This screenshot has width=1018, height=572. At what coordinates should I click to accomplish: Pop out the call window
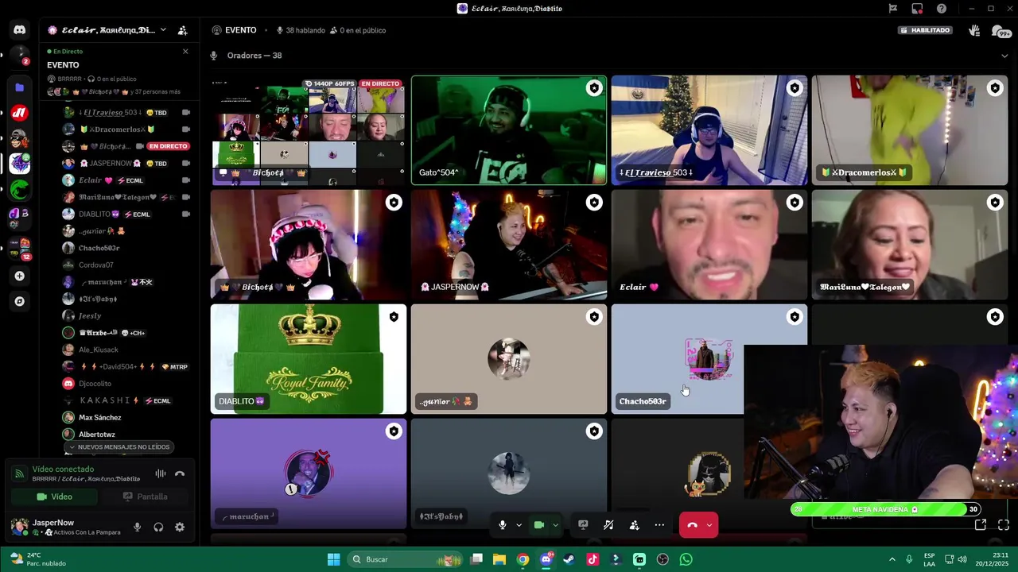click(x=981, y=524)
